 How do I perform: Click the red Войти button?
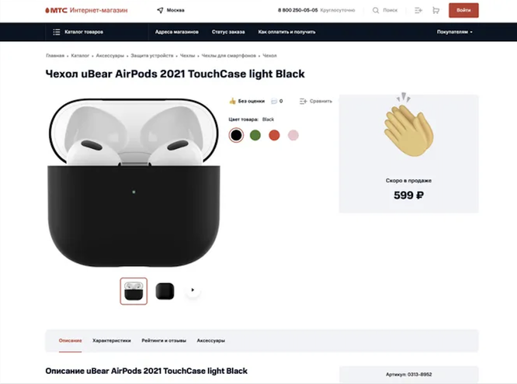coord(463,10)
